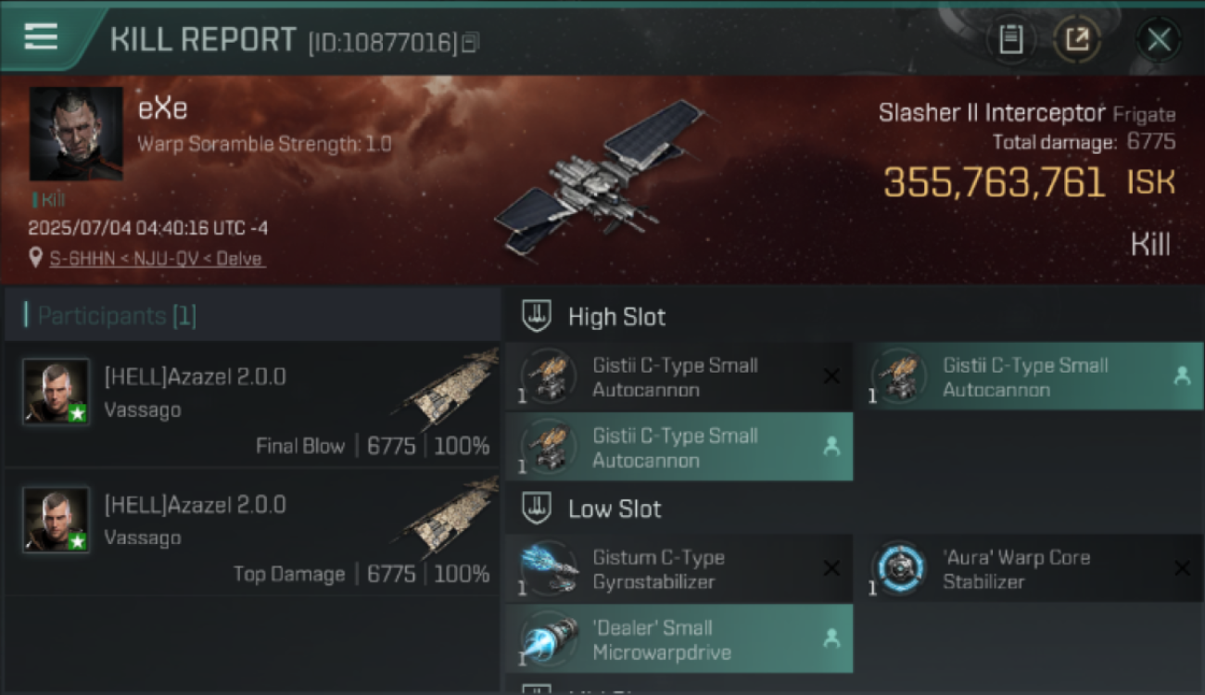Open the Final Blow Azazel 2.0.0 portrait
This screenshot has height=695, width=1205.
click(57, 392)
